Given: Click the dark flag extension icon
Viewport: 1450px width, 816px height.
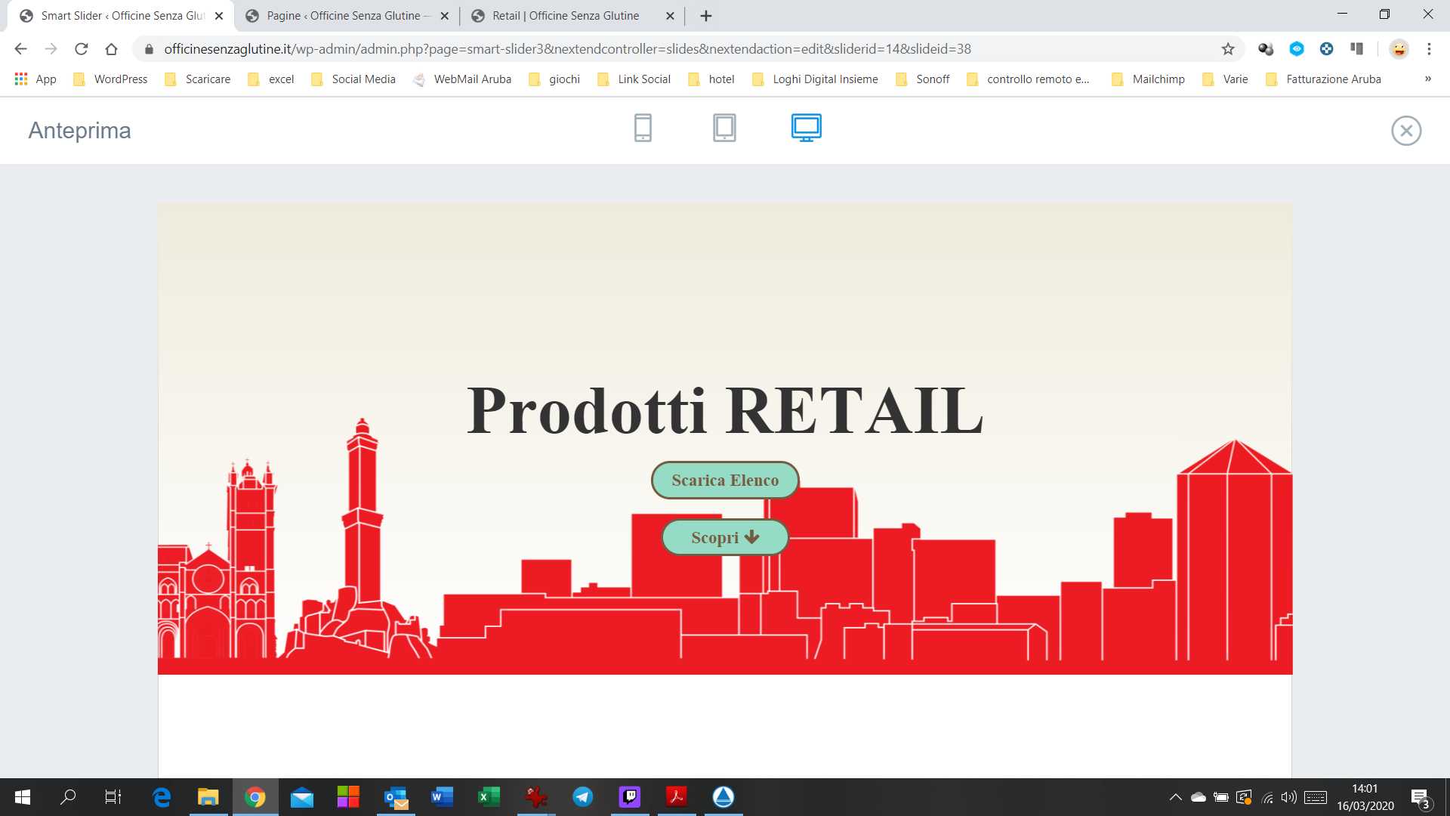Looking at the screenshot, I should coord(1357,49).
